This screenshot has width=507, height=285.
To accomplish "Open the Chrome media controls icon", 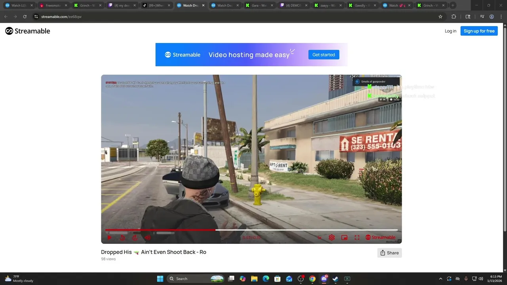I will pyautogui.click(x=482, y=17).
